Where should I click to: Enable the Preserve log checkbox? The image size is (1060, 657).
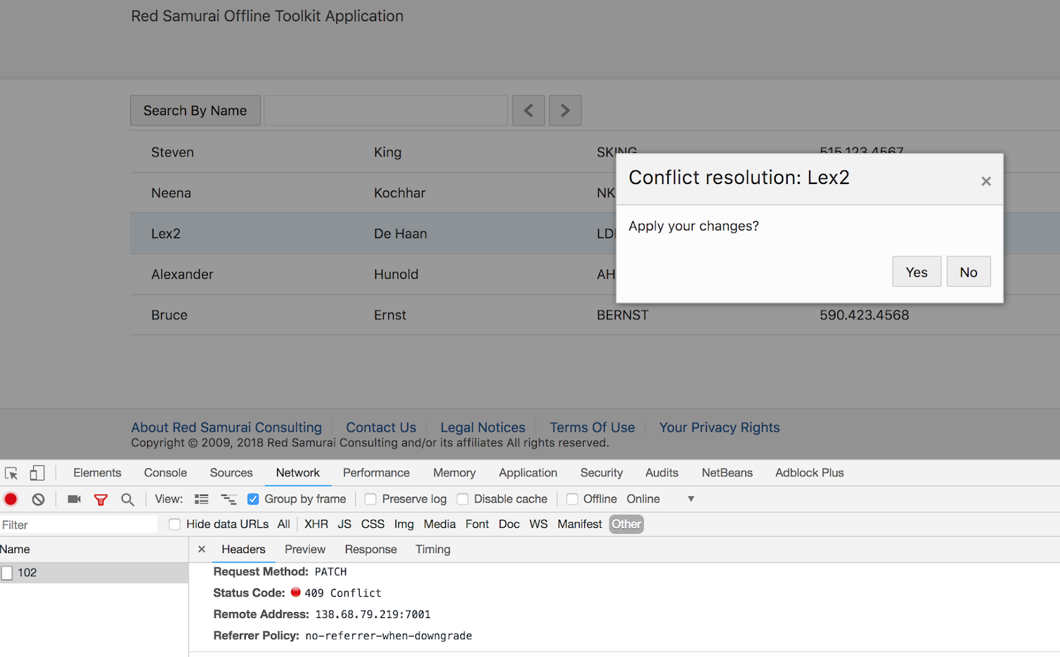(370, 499)
